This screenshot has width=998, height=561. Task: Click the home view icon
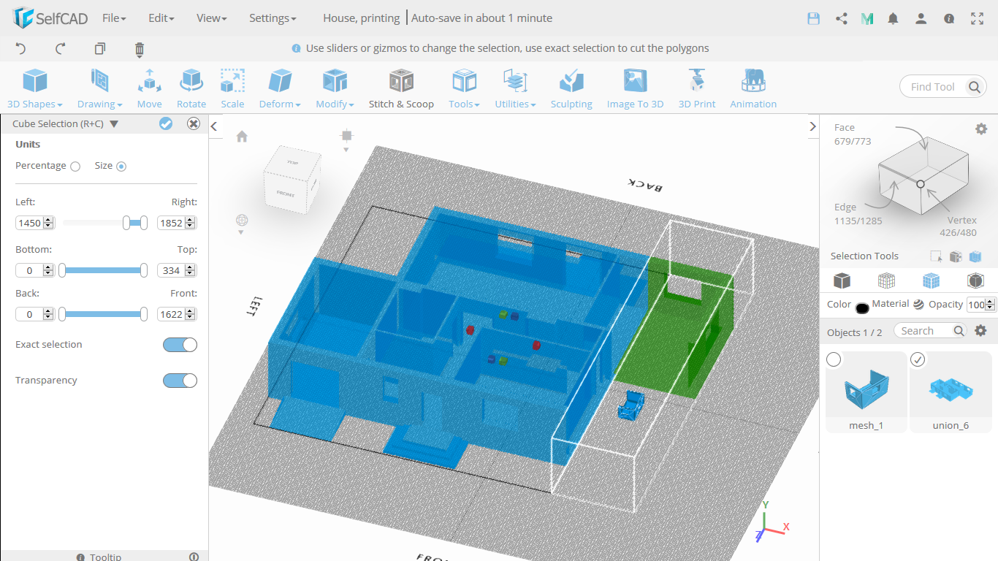click(242, 137)
